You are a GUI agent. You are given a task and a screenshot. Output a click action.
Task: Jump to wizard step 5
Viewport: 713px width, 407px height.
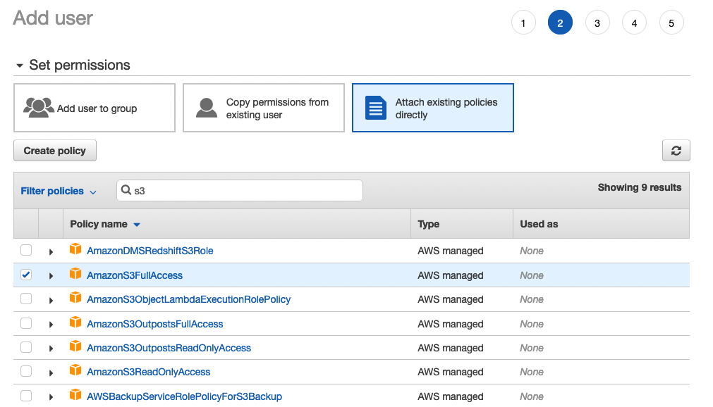click(x=671, y=23)
